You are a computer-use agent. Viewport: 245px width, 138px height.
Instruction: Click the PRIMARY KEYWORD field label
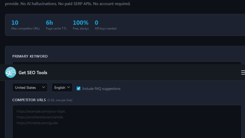click(x=30, y=56)
